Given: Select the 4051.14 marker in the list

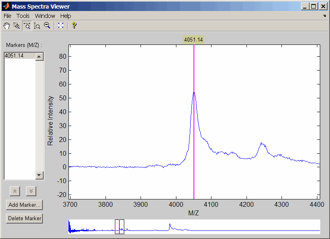Looking at the screenshot, I should point(20,55).
